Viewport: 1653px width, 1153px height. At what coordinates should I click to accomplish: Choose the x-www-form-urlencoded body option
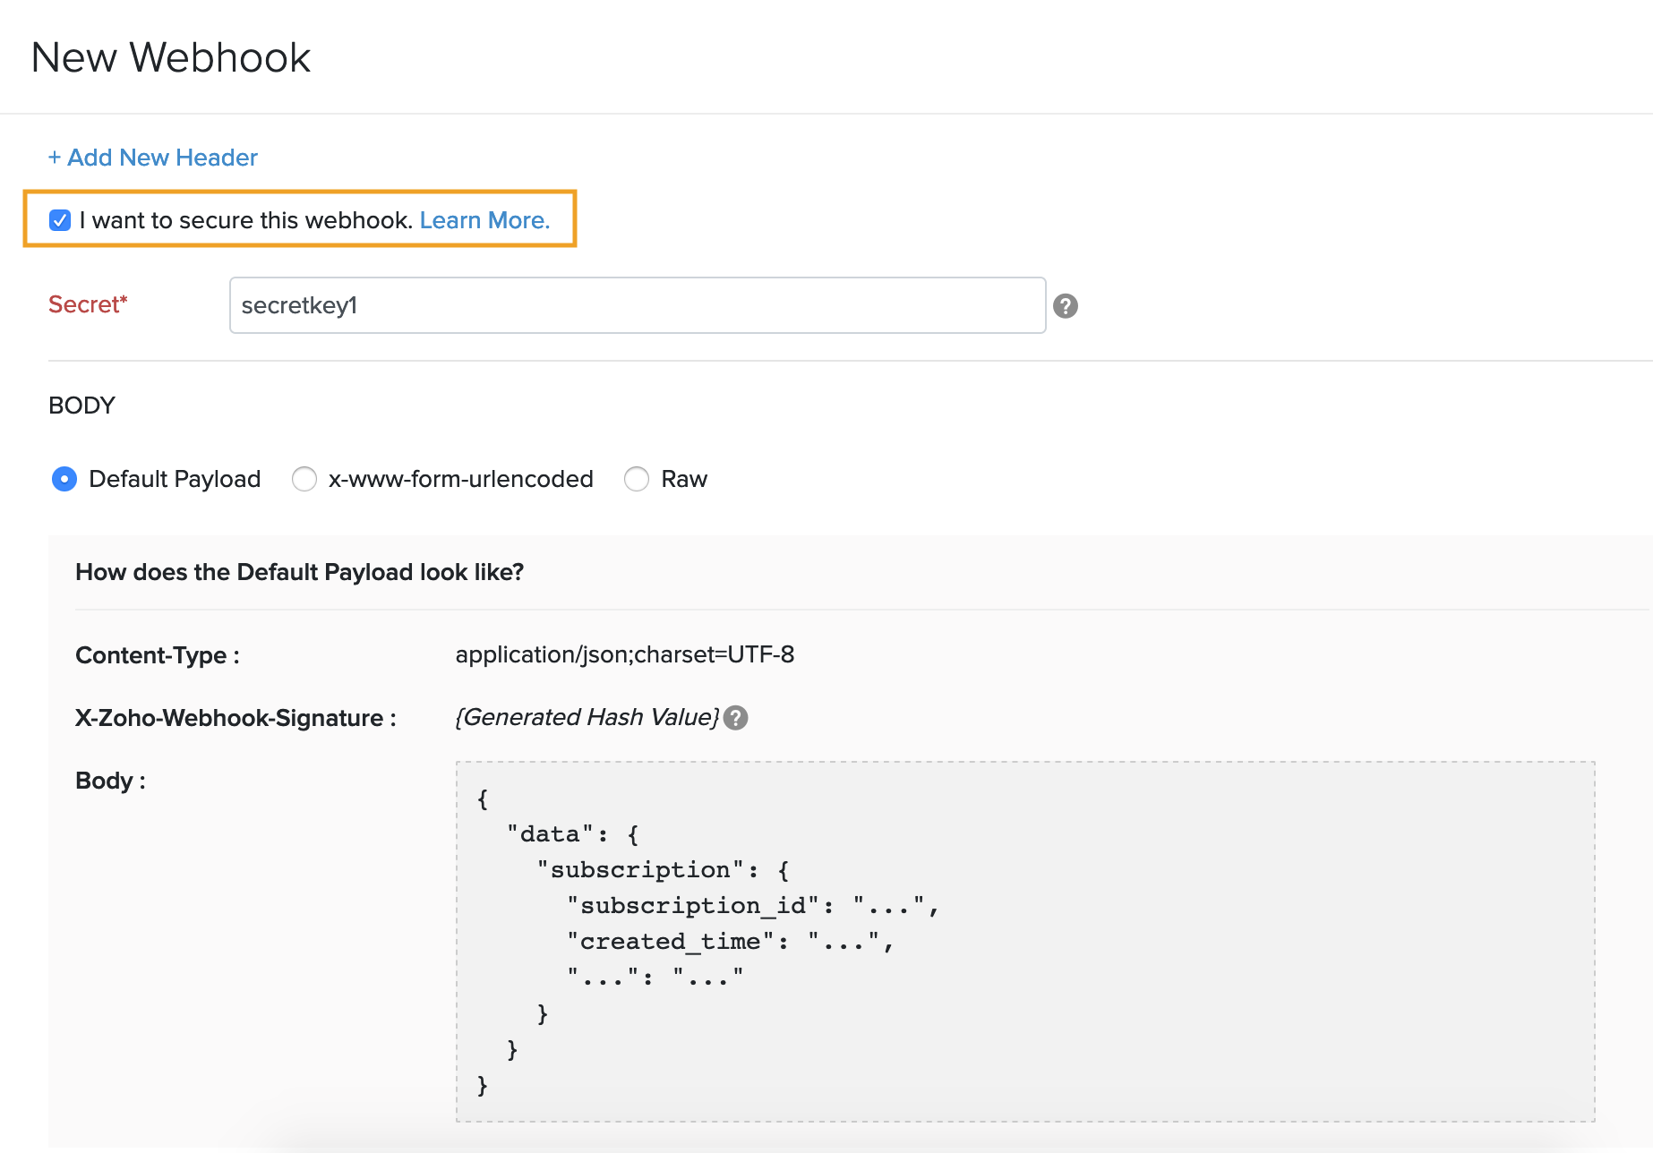pyautogui.click(x=304, y=479)
